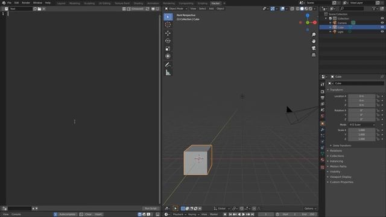Click the green Y axis gizmo ball
This screenshot has height=217, width=386.
(308, 23)
